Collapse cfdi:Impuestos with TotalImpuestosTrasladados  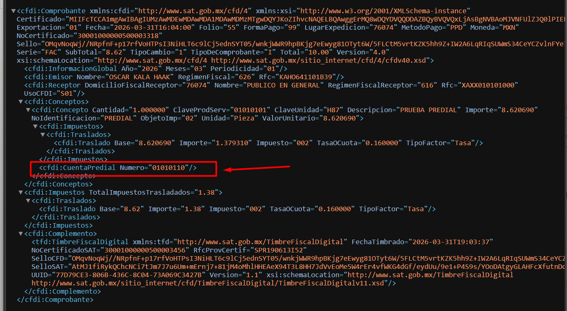tap(21, 192)
